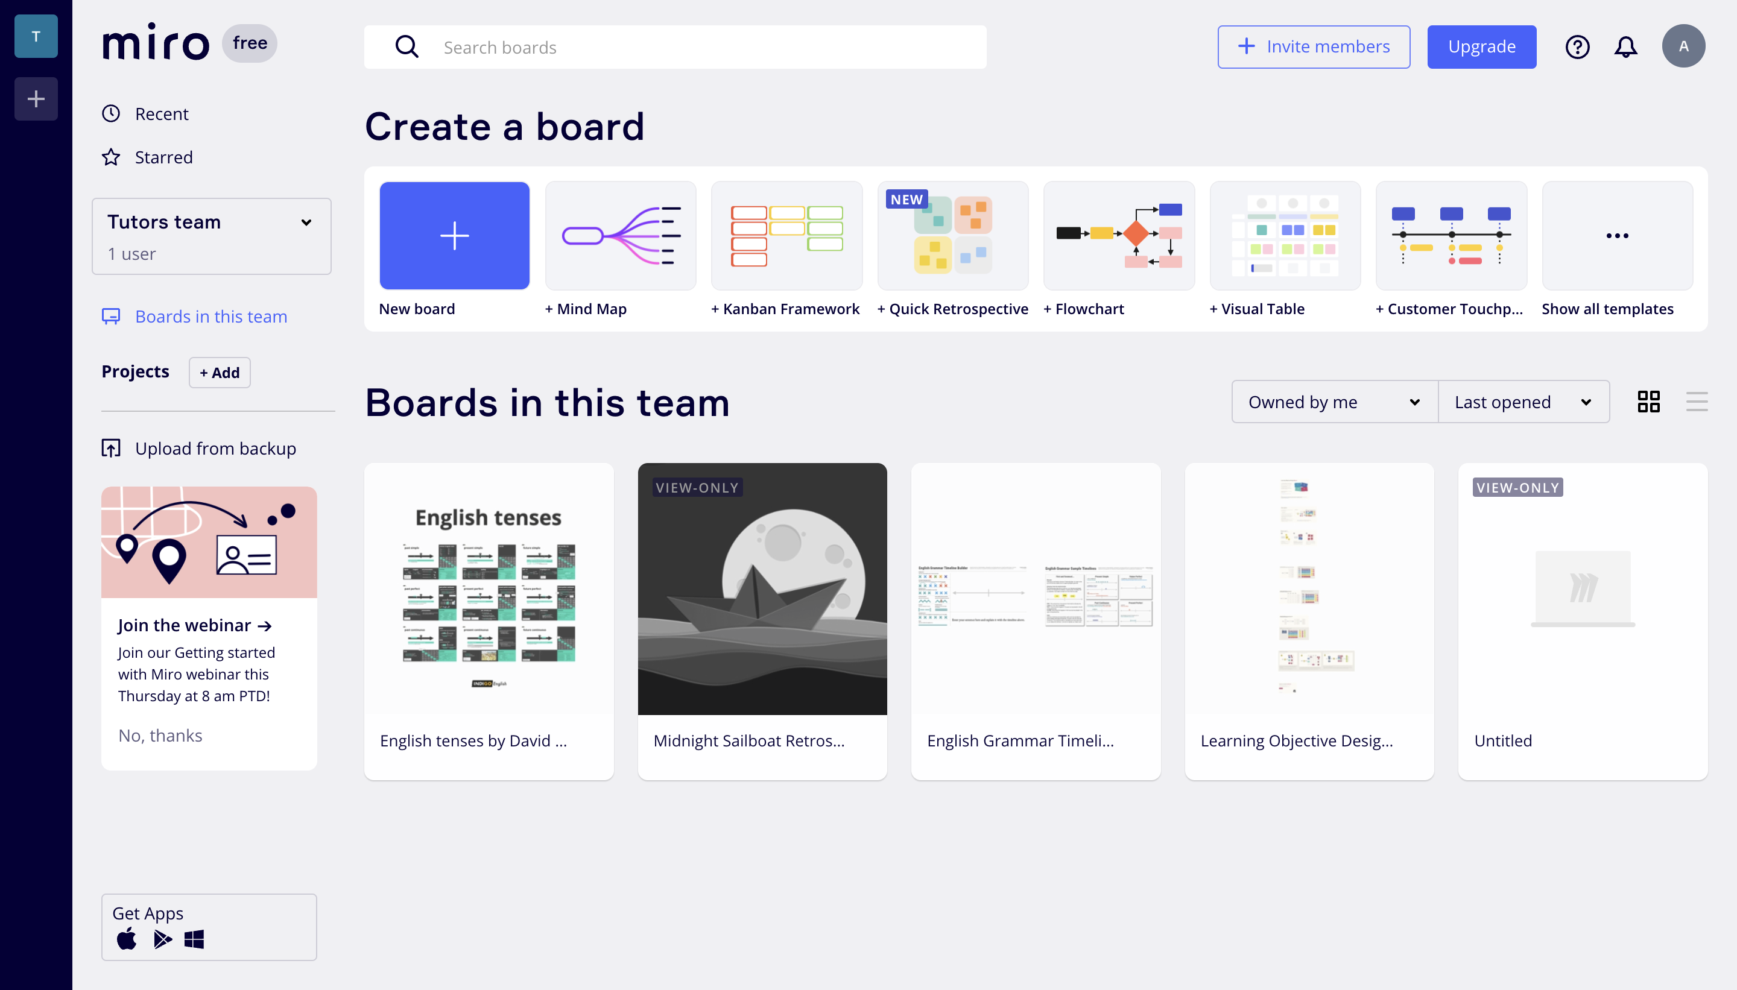Image resolution: width=1737 pixels, height=990 pixels.
Task: Click the plus icon in the dark sidebar
Action: pos(36,99)
